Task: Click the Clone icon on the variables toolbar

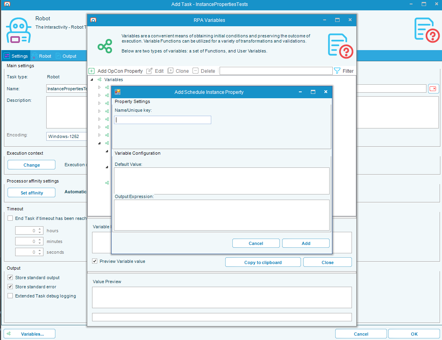Action: (171, 71)
